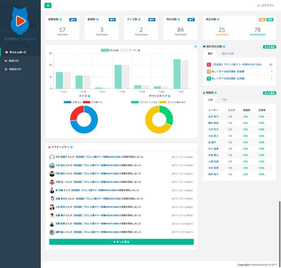Open the help icon beside the クイズ heading
Screen dimensions: 281x268
pos(89,96)
